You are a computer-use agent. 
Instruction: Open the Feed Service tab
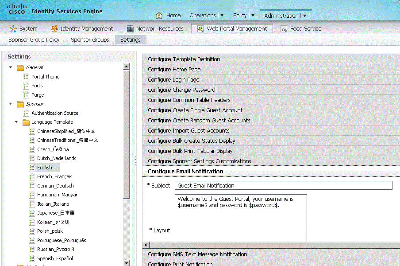click(x=301, y=29)
